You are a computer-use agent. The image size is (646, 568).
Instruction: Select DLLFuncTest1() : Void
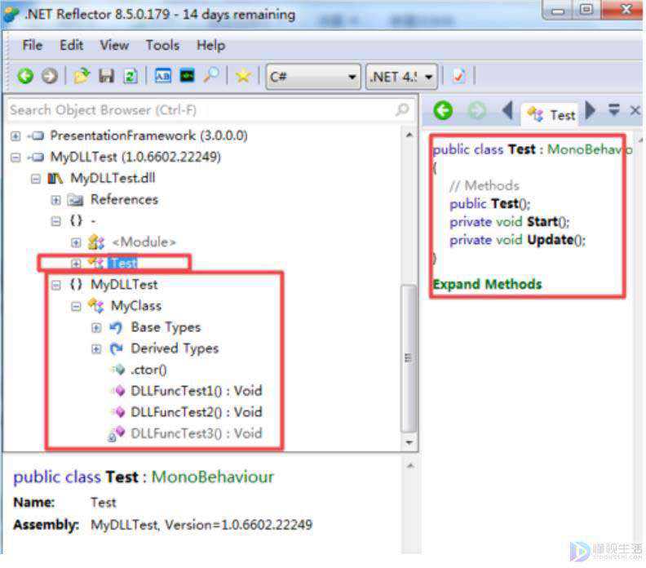coord(196,391)
